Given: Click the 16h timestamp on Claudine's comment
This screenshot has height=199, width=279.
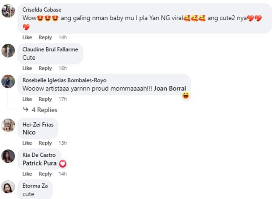Looking at the screenshot, I should click(x=62, y=68).
